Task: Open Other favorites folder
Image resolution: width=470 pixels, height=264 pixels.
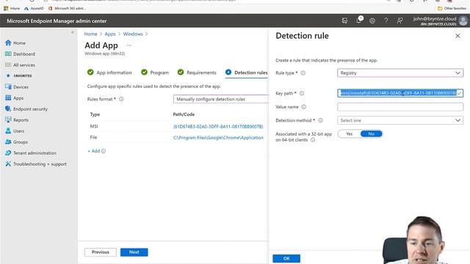Action: 452,8
